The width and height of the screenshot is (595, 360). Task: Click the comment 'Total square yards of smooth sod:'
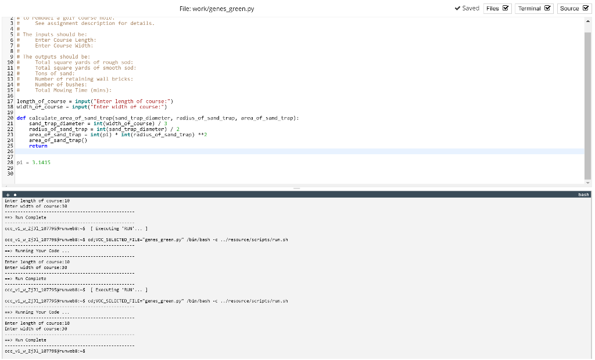point(86,68)
